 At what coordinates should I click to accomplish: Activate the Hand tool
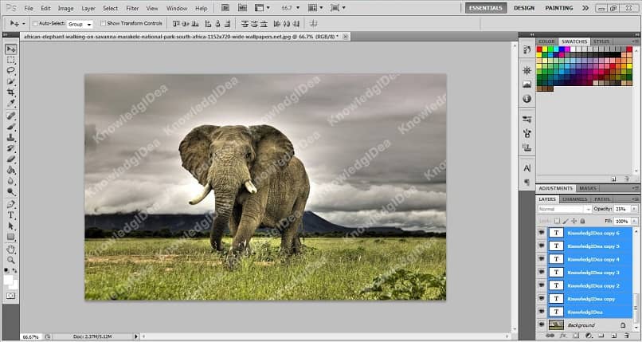pyautogui.click(x=11, y=249)
